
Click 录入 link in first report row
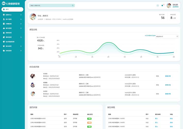(156, 118)
